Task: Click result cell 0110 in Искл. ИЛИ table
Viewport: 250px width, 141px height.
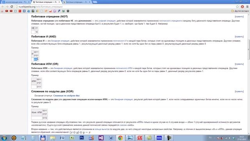Action: (x=45, y=118)
